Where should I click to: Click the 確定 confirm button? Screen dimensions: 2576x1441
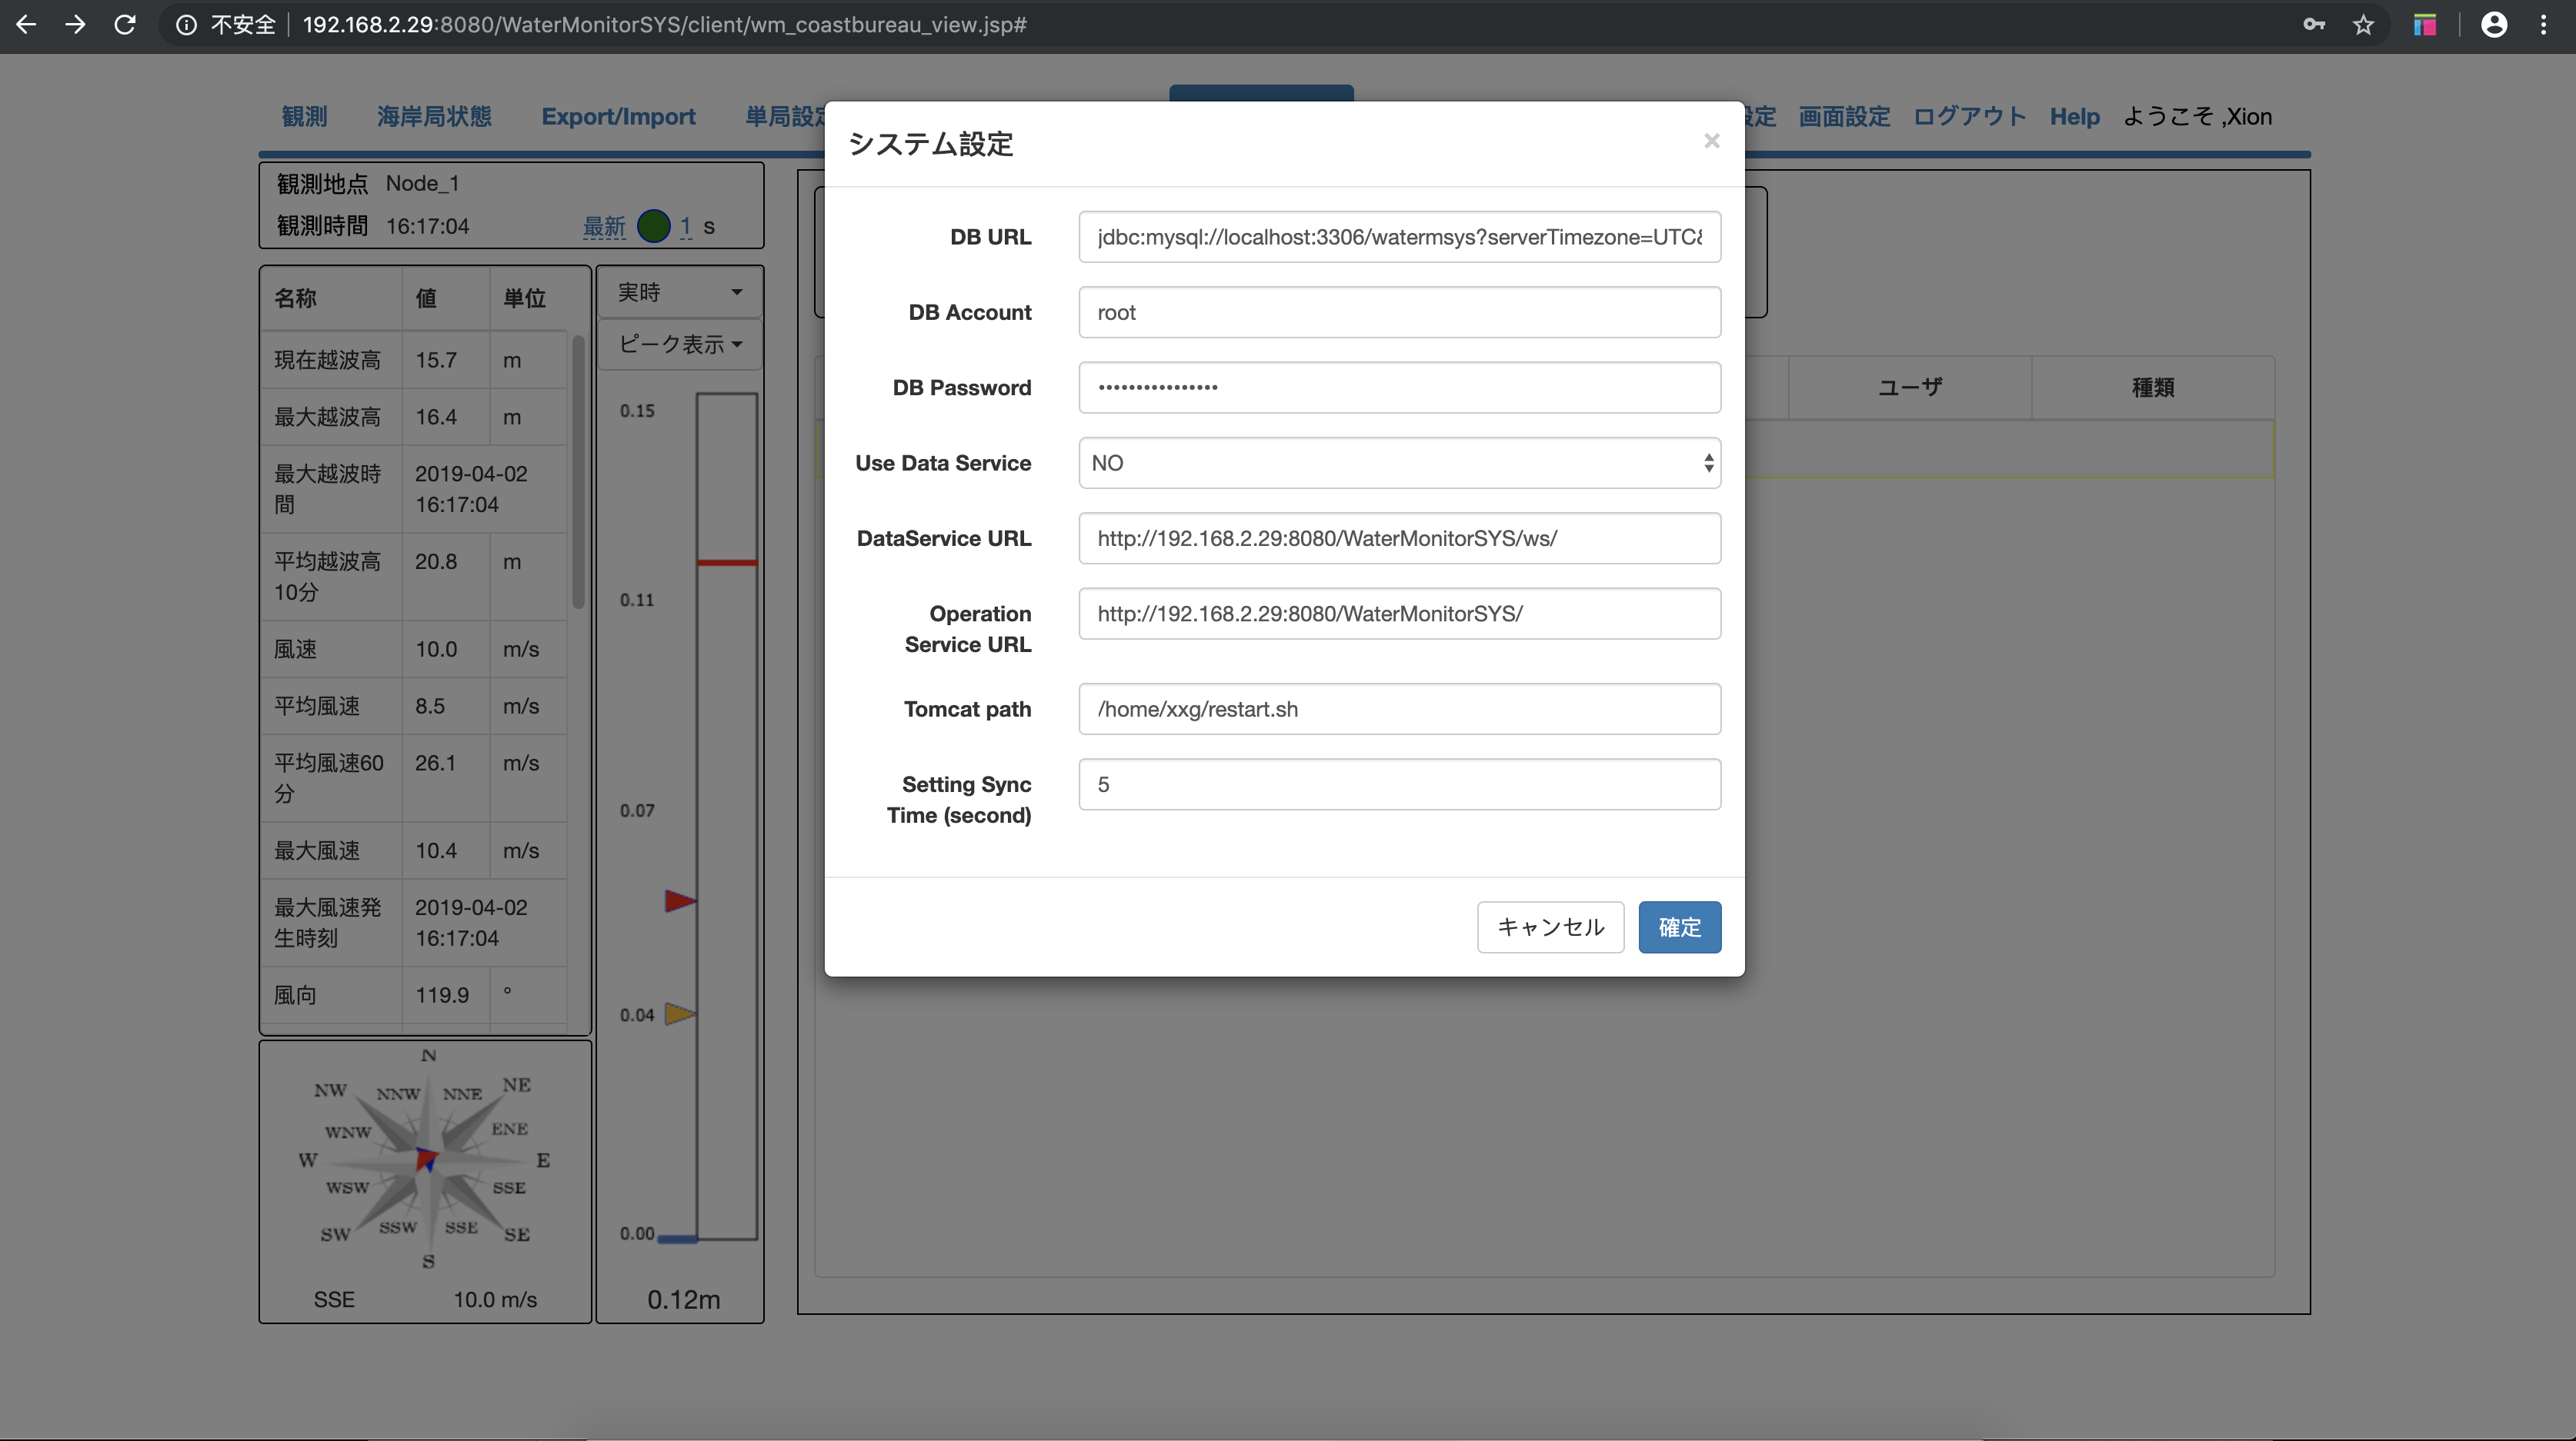point(1679,927)
